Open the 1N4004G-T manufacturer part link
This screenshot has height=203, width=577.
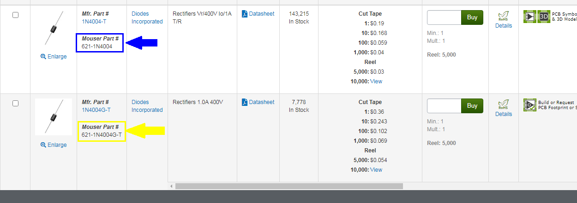tap(96, 110)
